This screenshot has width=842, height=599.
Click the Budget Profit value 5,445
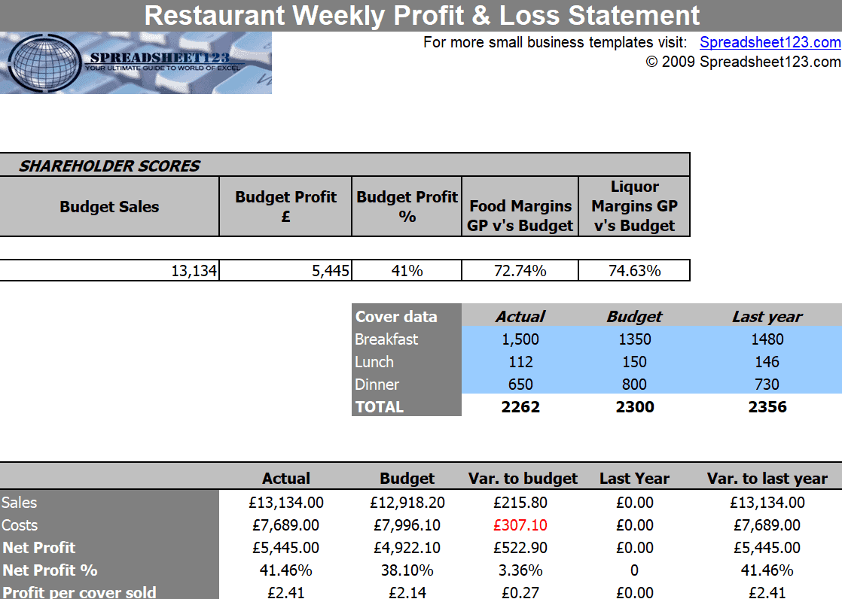pyautogui.click(x=285, y=270)
